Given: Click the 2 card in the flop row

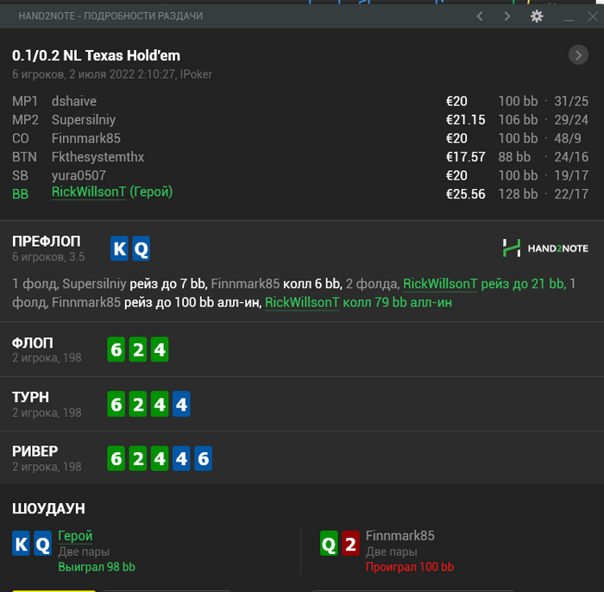Looking at the screenshot, I should tap(138, 350).
